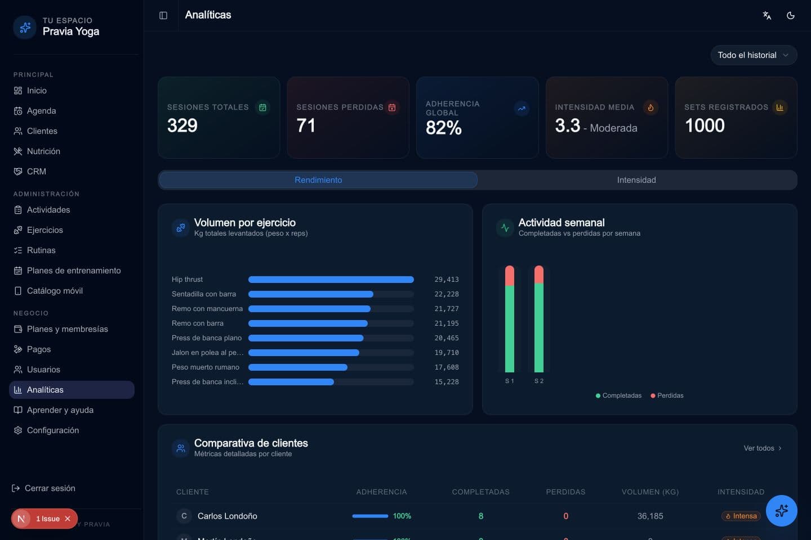811x540 pixels.
Task: Click the CRM handshake icon
Action: 18,172
